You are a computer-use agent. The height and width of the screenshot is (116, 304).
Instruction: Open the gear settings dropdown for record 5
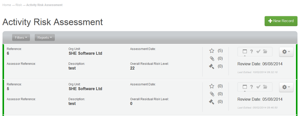tap(286, 87)
